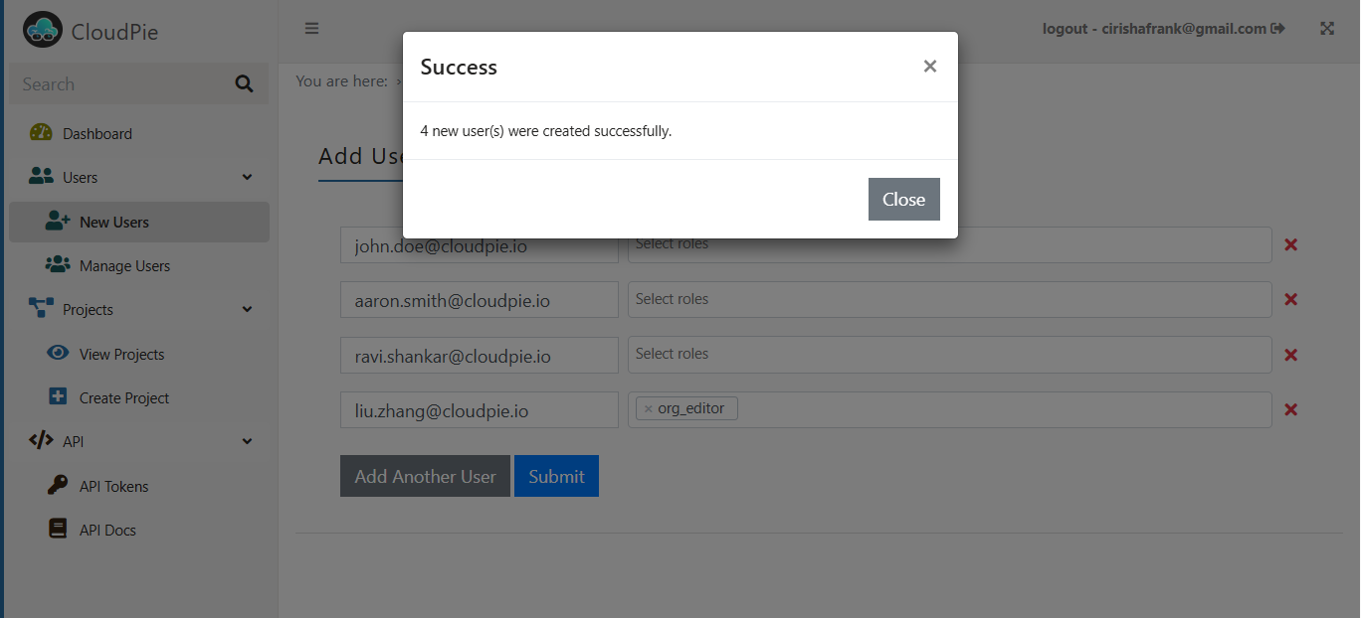Click the Success dialog title
Viewport: 1361px width, 618px height.
pyautogui.click(x=459, y=67)
